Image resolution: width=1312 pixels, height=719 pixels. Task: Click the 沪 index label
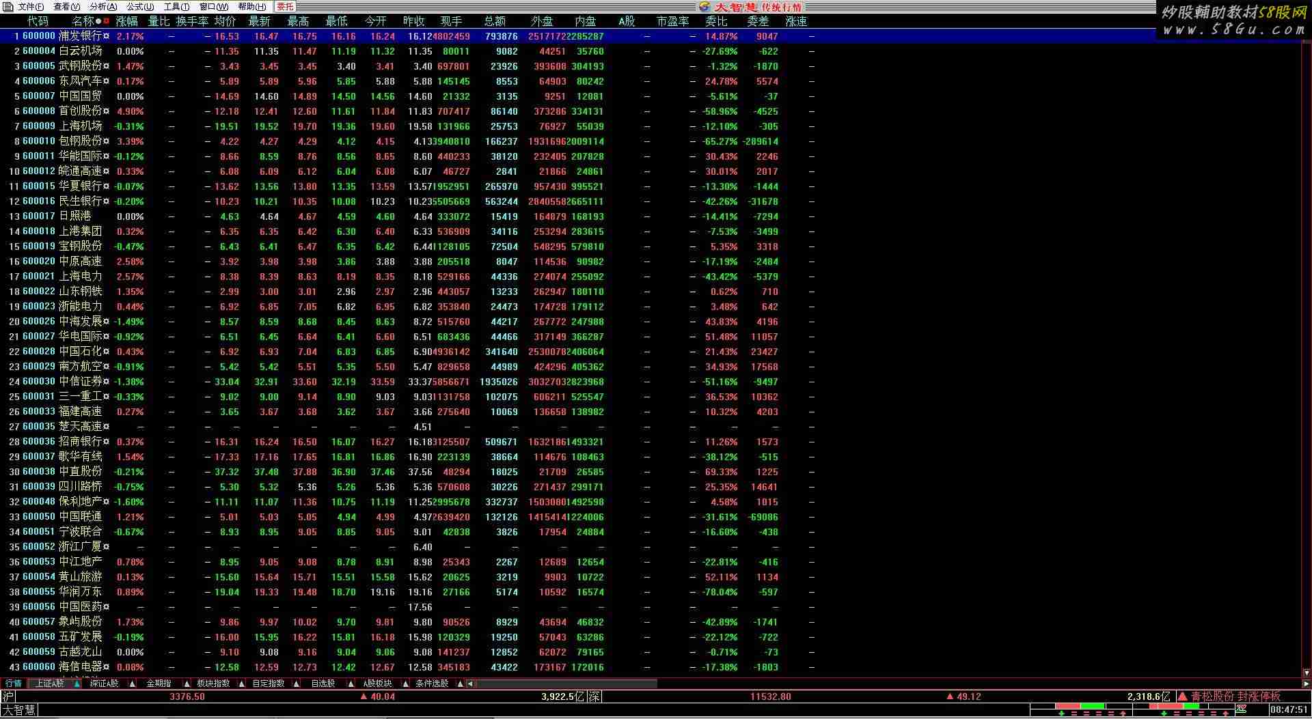point(8,696)
